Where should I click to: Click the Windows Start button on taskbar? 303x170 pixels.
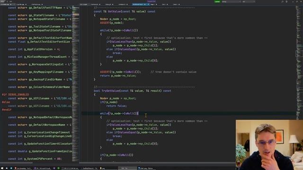[x=2, y=168]
